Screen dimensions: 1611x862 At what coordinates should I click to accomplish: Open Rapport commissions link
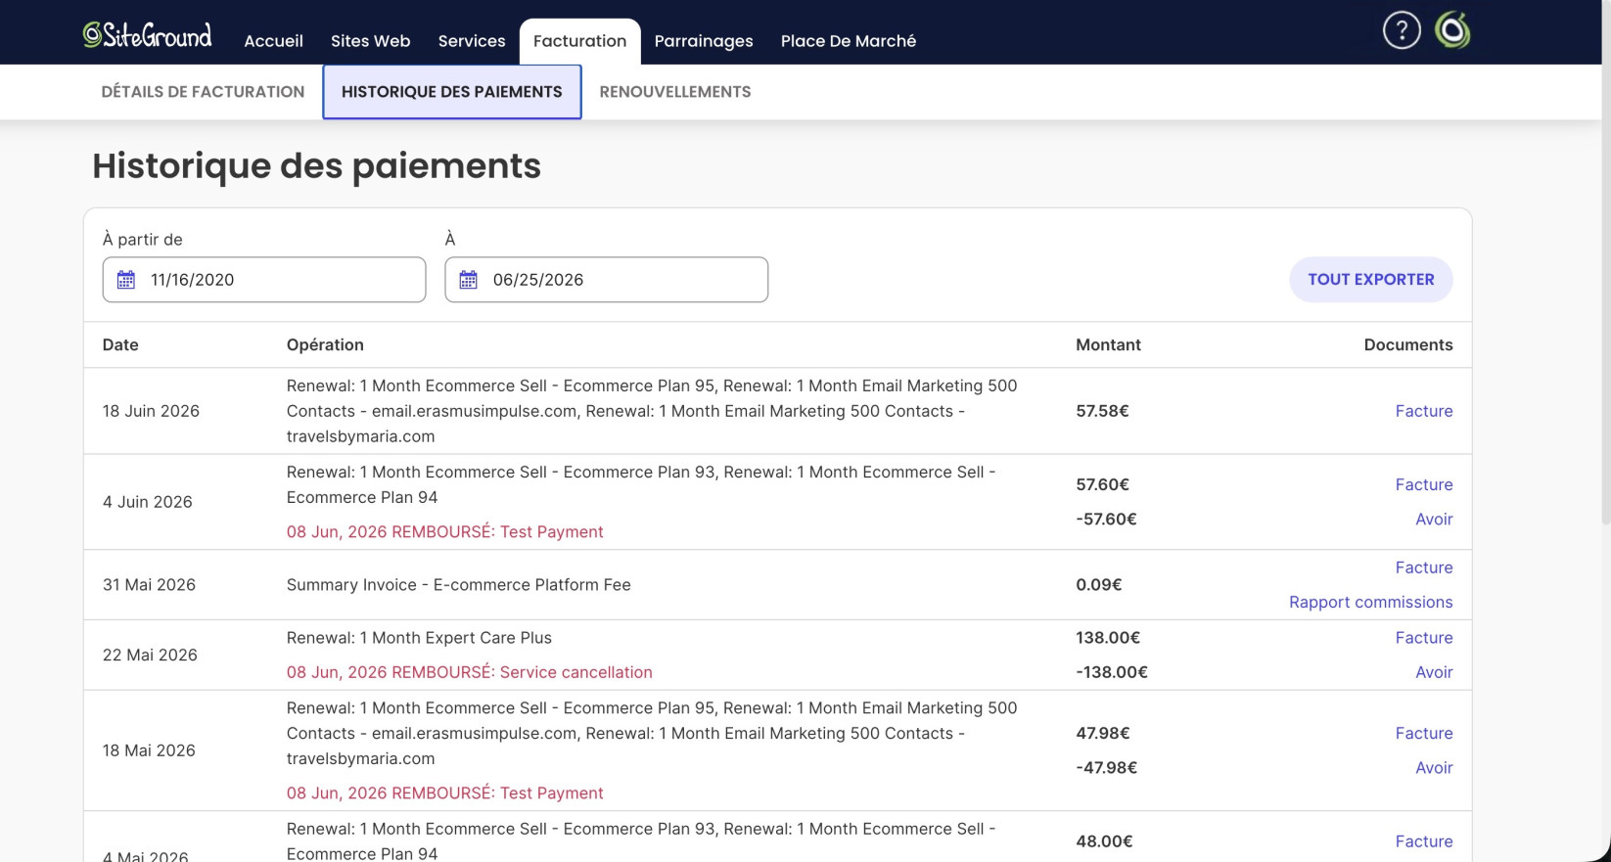(x=1370, y=603)
